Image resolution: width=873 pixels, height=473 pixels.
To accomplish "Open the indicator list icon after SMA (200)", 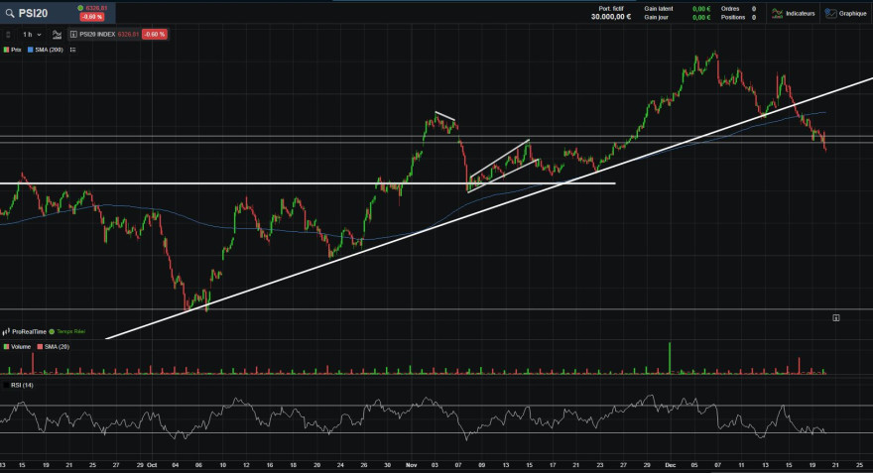I will point(73,50).
